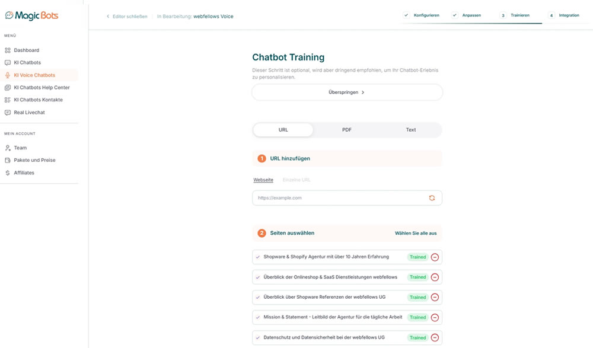Go to Anpassen step
593x348 pixels.
(x=471, y=15)
